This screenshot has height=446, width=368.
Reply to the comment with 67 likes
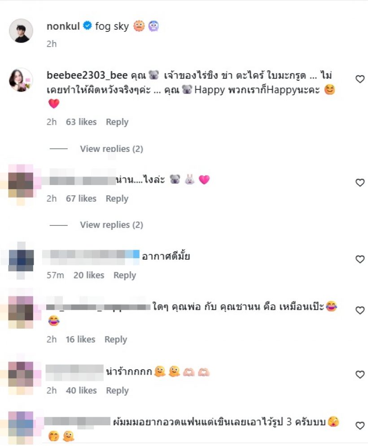[x=117, y=199]
